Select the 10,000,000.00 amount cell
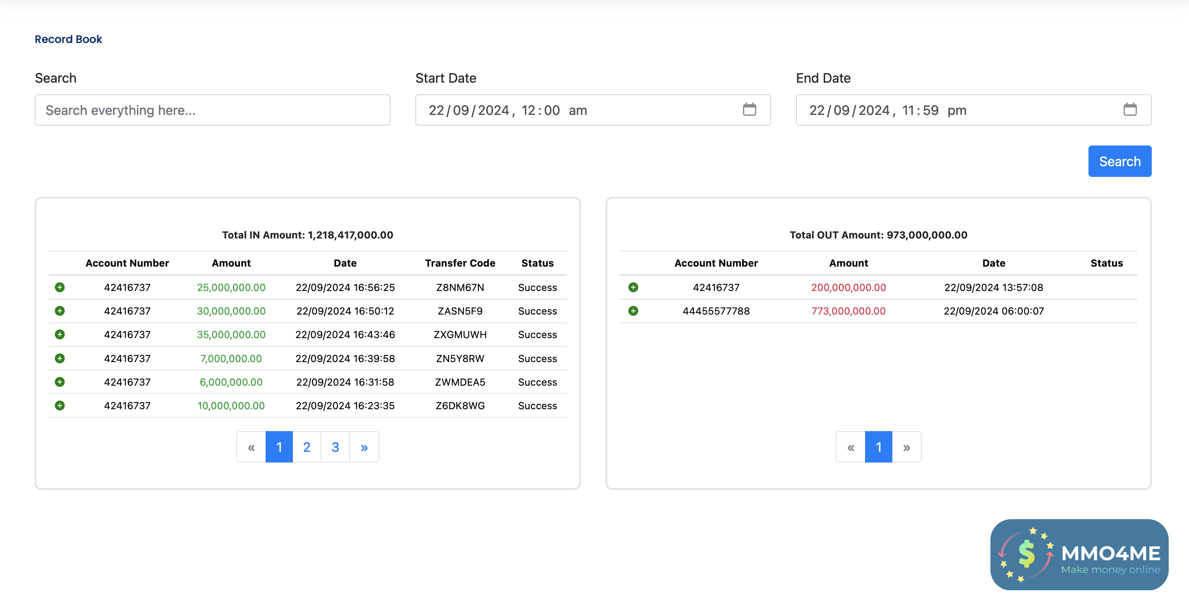Image resolution: width=1189 pixels, height=601 pixels. [x=231, y=405]
